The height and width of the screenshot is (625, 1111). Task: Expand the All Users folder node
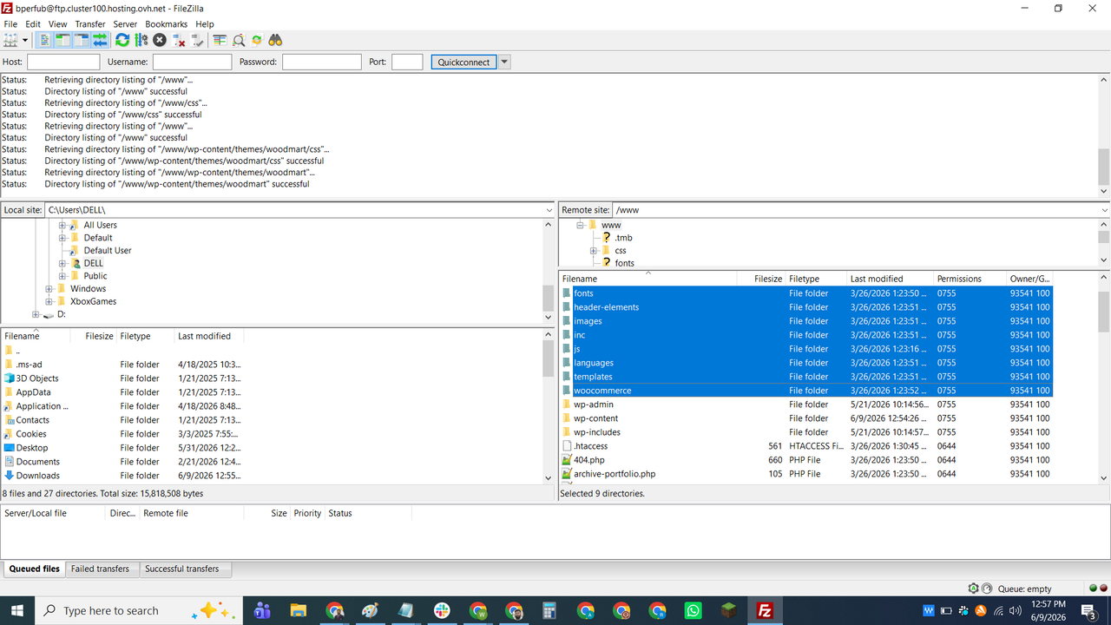pos(62,225)
